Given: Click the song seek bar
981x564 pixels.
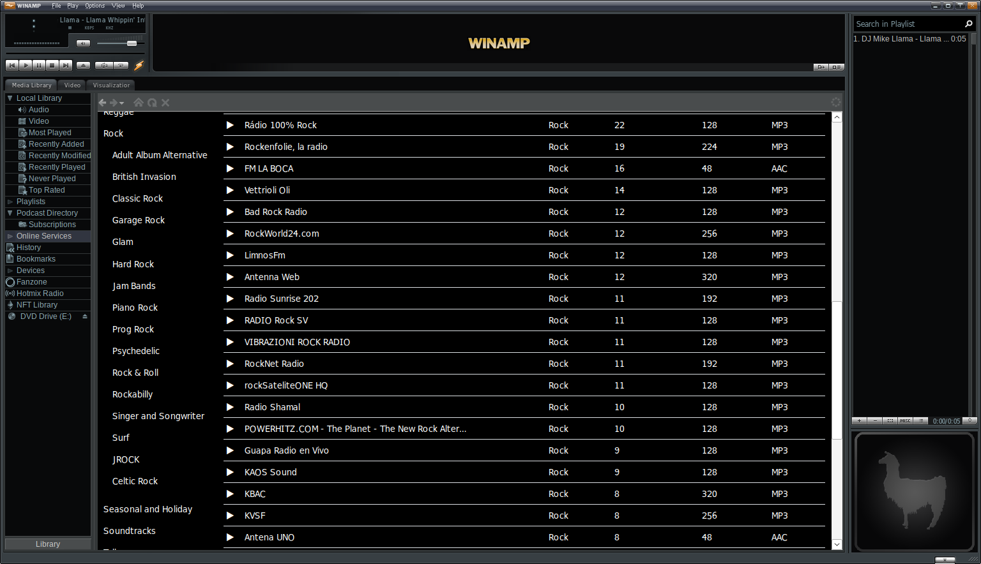Looking at the screenshot, I should (75, 54).
